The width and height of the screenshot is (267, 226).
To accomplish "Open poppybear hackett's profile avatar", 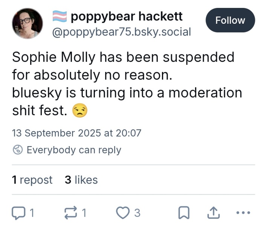I will (27, 23).
